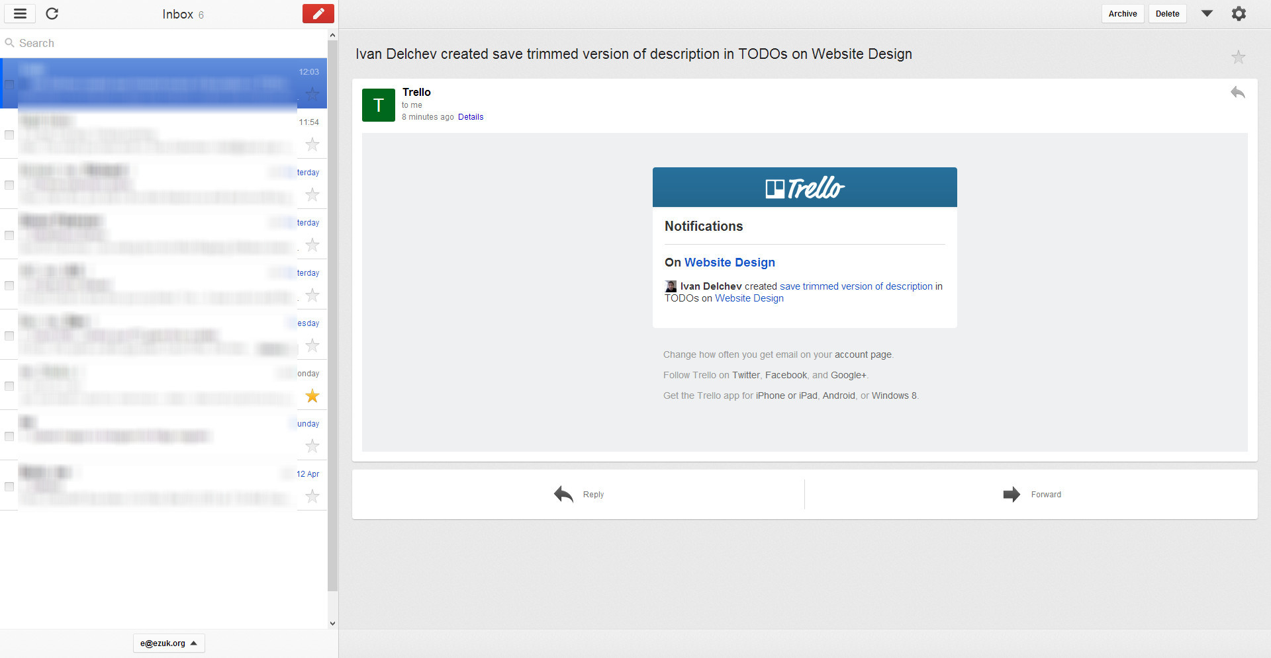Open the e@ezuk.org account switcher
This screenshot has height=658, width=1271.
(169, 643)
